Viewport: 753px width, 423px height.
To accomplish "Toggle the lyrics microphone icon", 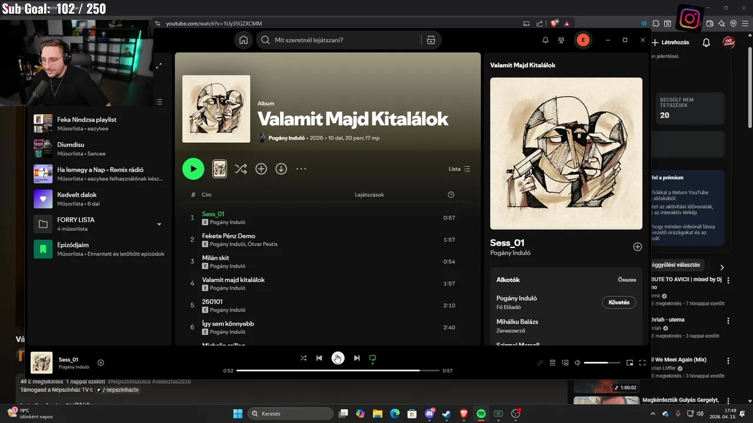I will coord(540,363).
